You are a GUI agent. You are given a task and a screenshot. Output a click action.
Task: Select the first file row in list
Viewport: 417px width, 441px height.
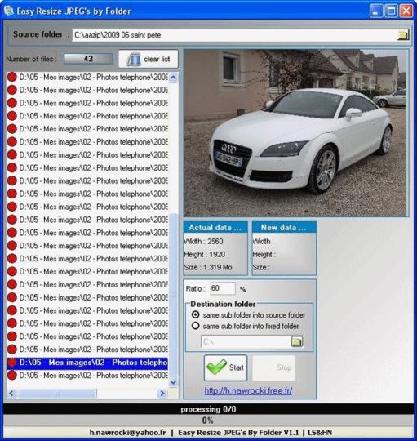87,77
